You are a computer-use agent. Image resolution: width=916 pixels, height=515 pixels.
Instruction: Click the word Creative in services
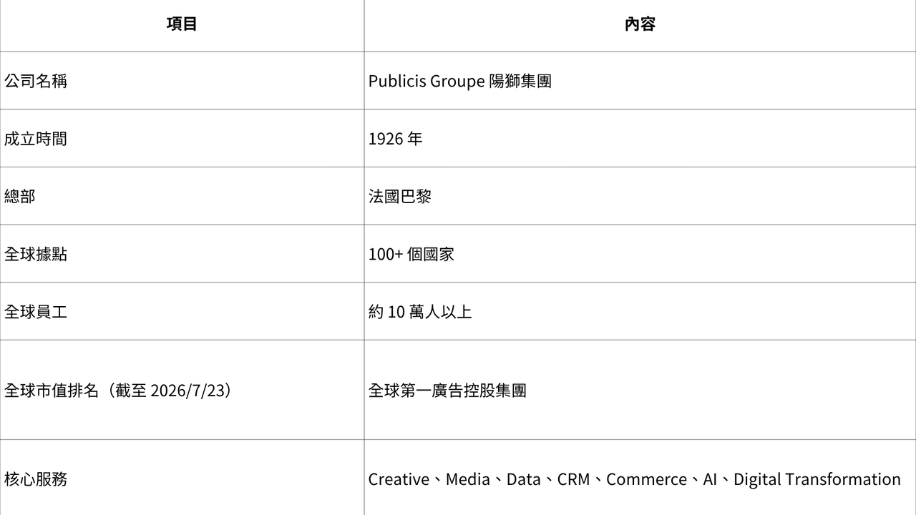[399, 479]
